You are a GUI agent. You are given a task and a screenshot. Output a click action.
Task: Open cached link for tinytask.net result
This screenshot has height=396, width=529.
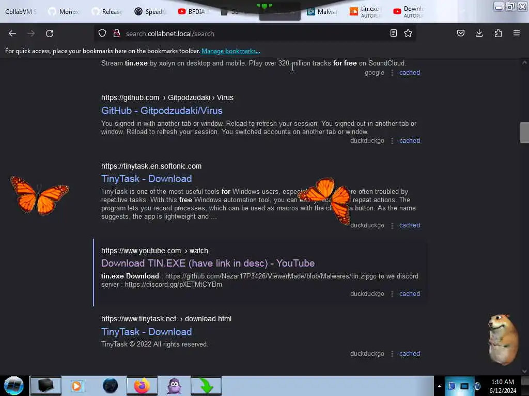(x=410, y=354)
